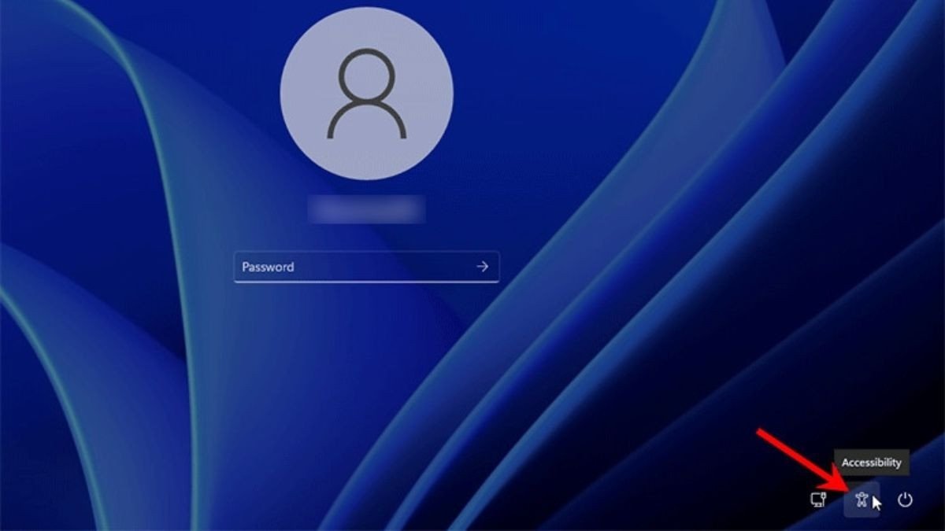Click the power button icon
Viewport: 945px width, 531px height.
click(905, 500)
